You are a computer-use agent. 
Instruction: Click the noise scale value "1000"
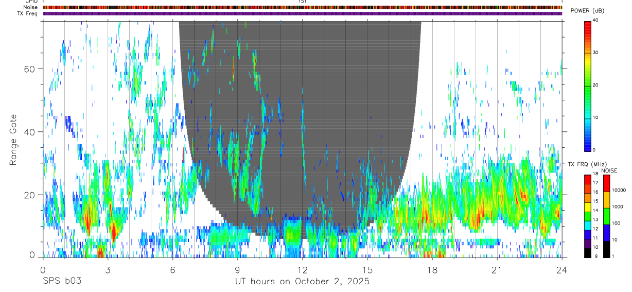pos(618,207)
